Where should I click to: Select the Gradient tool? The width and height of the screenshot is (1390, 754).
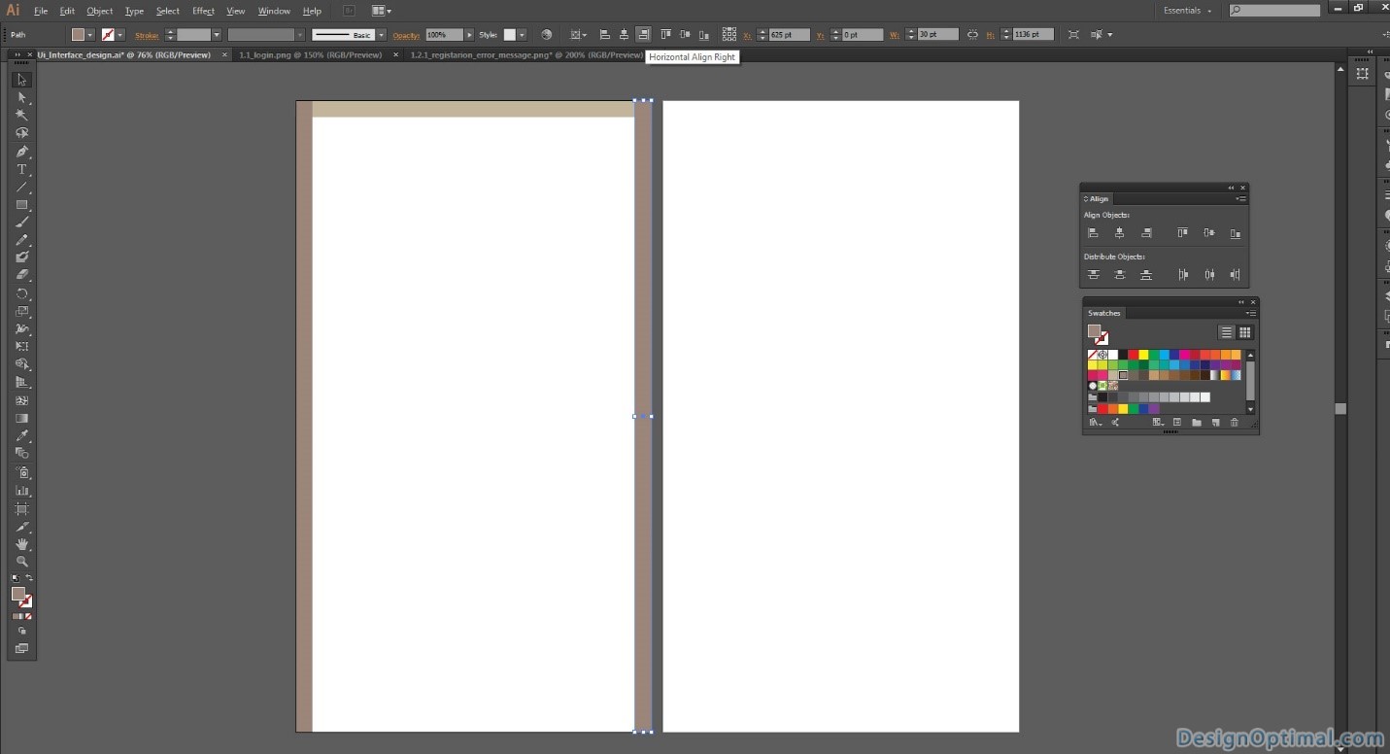(x=21, y=419)
